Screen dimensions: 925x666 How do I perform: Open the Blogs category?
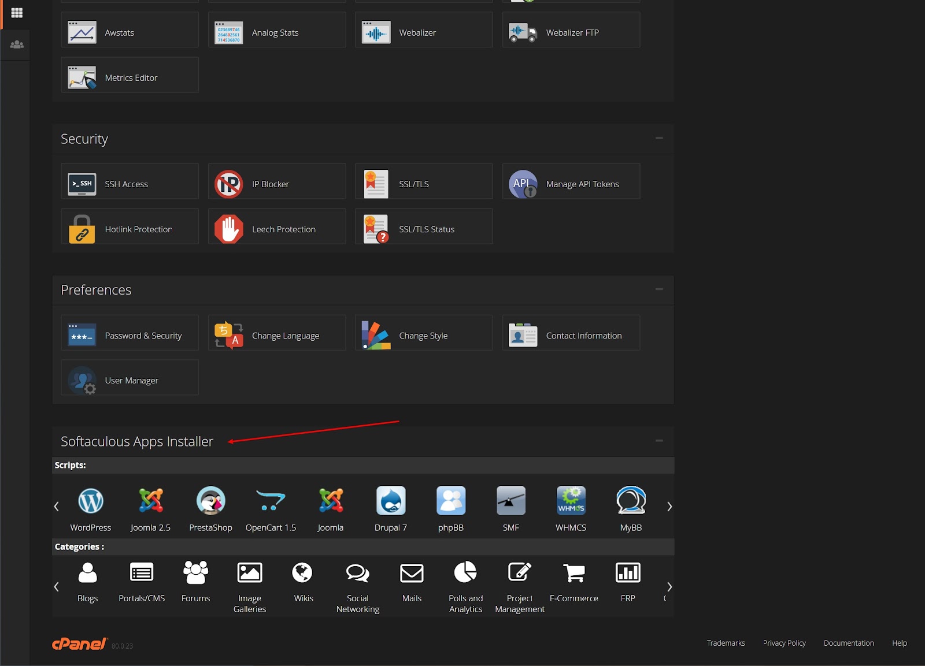87,582
